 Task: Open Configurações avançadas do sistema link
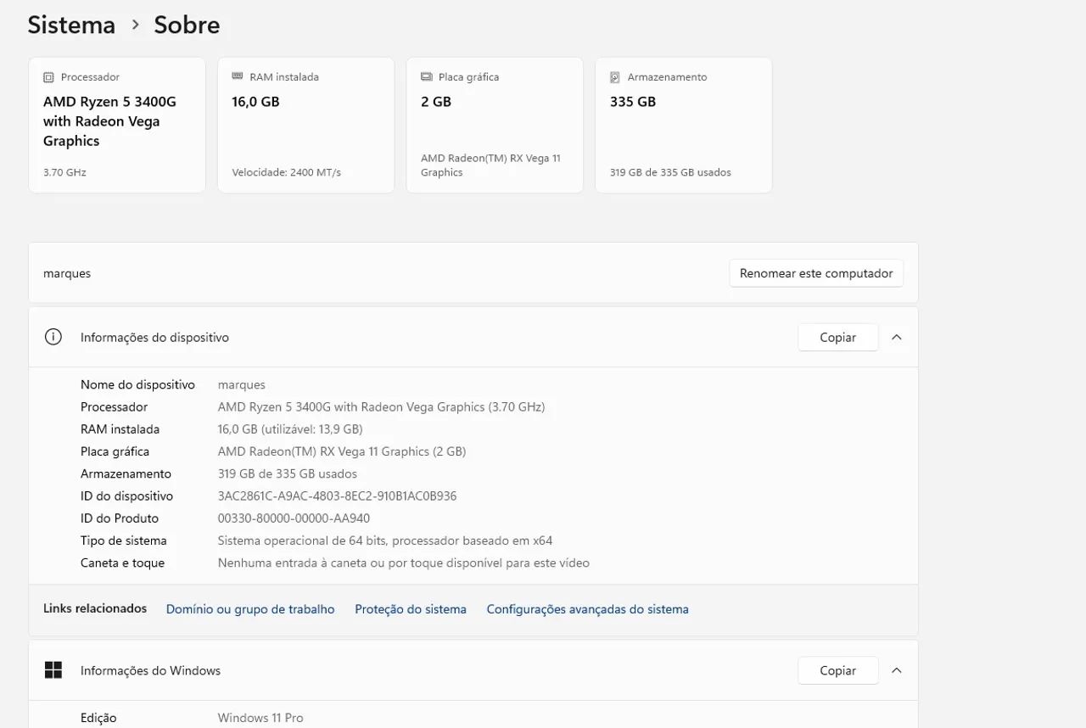click(588, 609)
